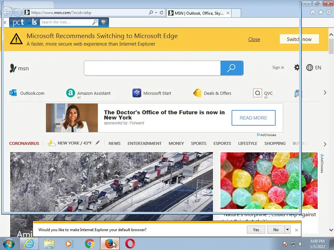Expand shortcuts row with right chevron

click(x=325, y=92)
